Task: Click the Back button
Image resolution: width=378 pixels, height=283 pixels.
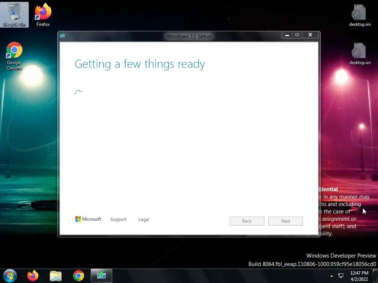Action: (247, 221)
